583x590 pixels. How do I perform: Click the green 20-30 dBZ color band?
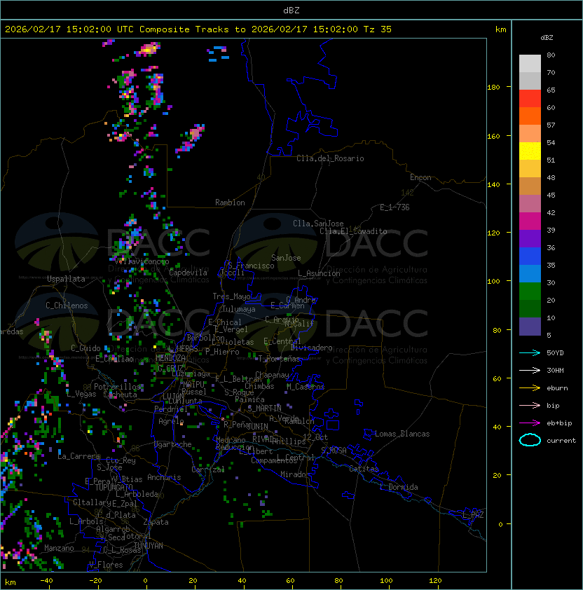point(530,291)
